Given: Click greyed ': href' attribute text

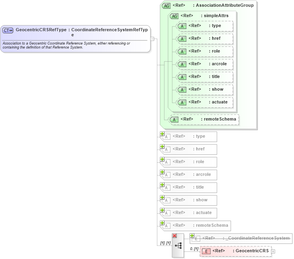Looking at the screenshot, I should 199,149.
